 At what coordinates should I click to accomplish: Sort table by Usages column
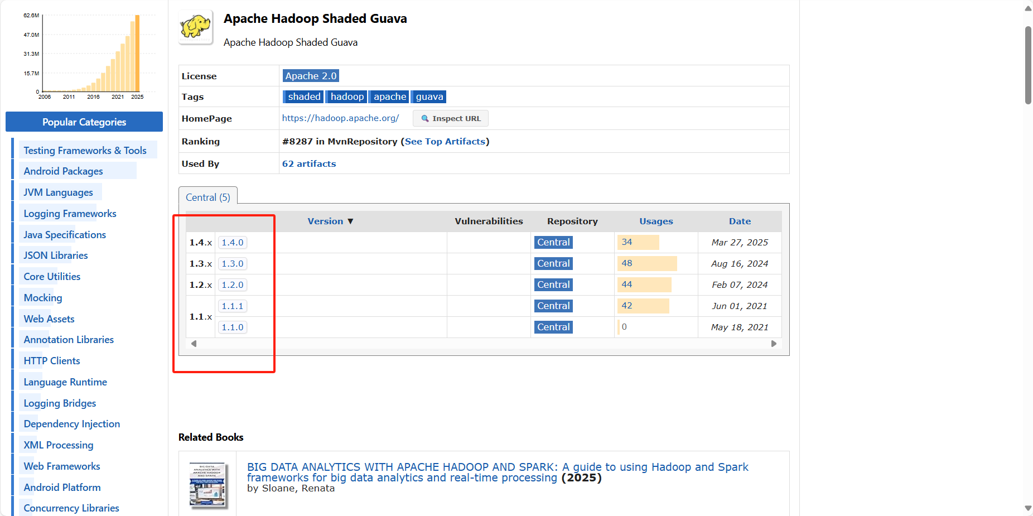pyautogui.click(x=656, y=221)
